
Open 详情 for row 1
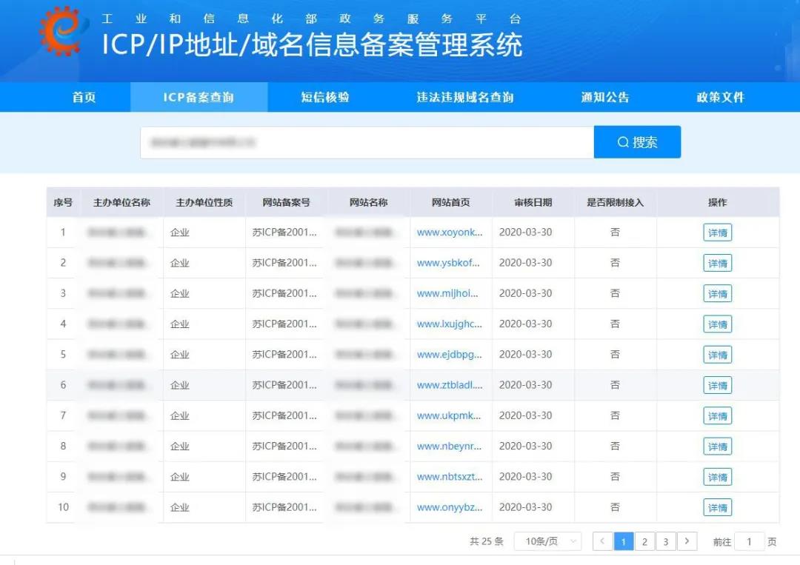tap(717, 233)
